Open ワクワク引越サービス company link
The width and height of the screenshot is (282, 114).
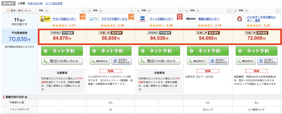[x=114, y=19]
